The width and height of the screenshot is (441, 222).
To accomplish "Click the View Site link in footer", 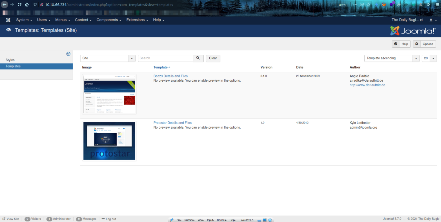I will pos(11,219).
